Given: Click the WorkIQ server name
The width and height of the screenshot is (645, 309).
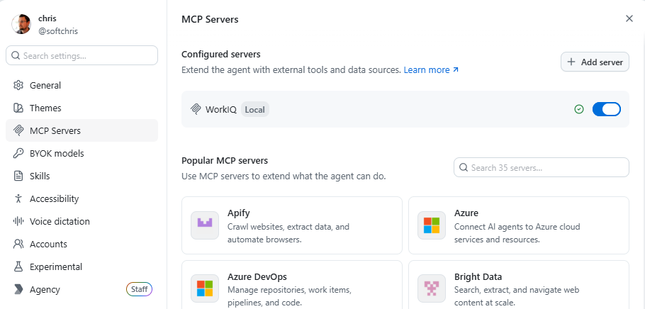Looking at the screenshot, I should 221,109.
